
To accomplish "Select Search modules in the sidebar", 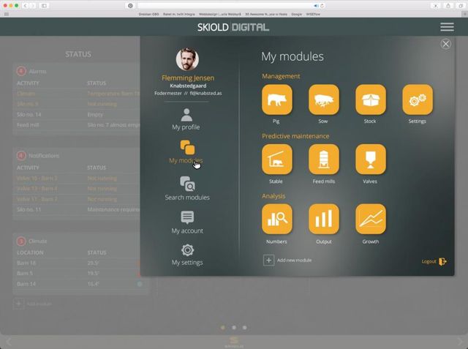I will point(186,188).
